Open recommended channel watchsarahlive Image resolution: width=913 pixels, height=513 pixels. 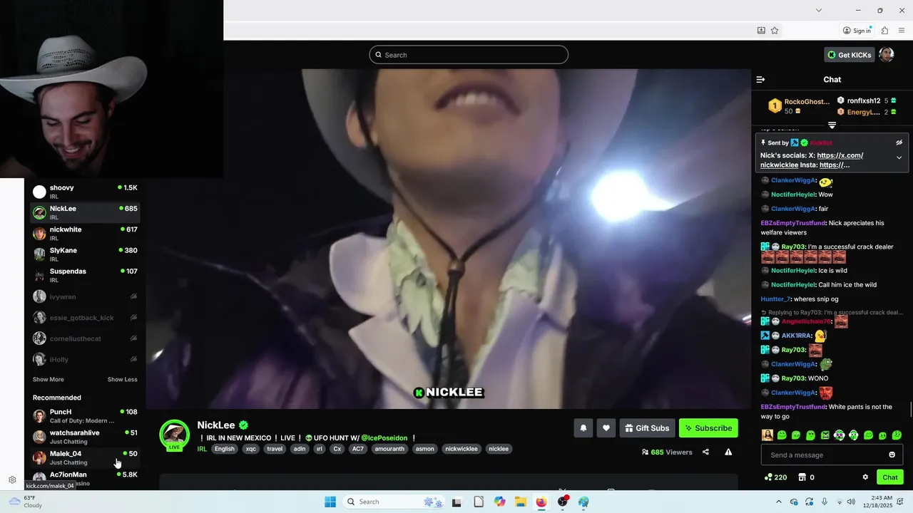(86, 437)
